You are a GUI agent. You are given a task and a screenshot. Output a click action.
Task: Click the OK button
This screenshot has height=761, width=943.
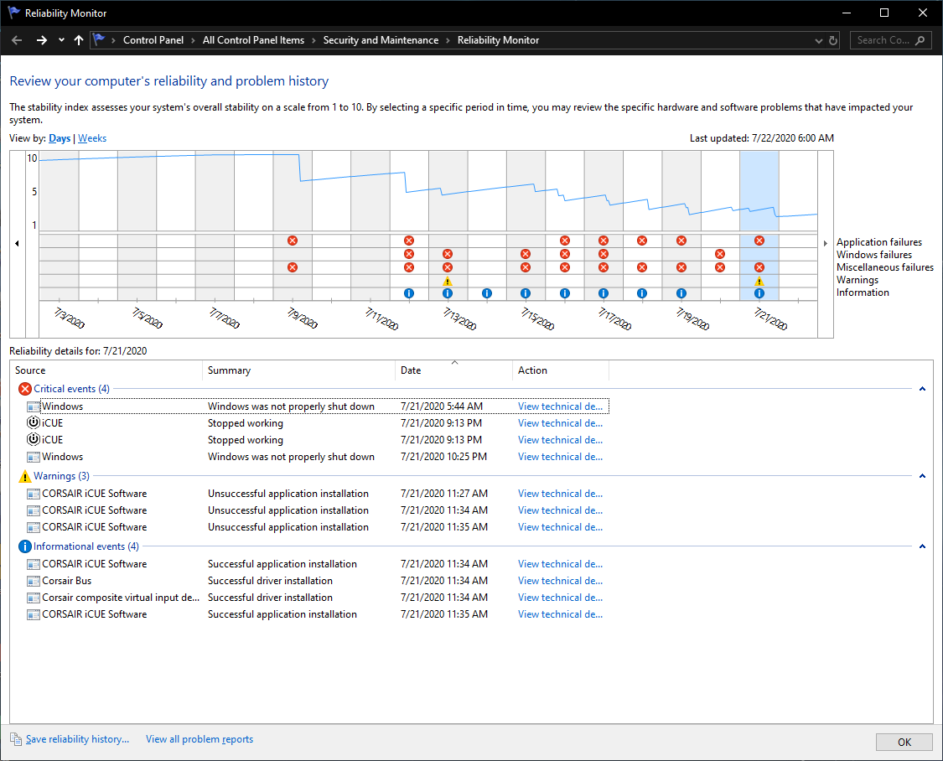point(904,742)
